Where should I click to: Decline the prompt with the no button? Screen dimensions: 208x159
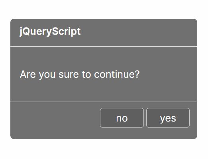(x=122, y=118)
